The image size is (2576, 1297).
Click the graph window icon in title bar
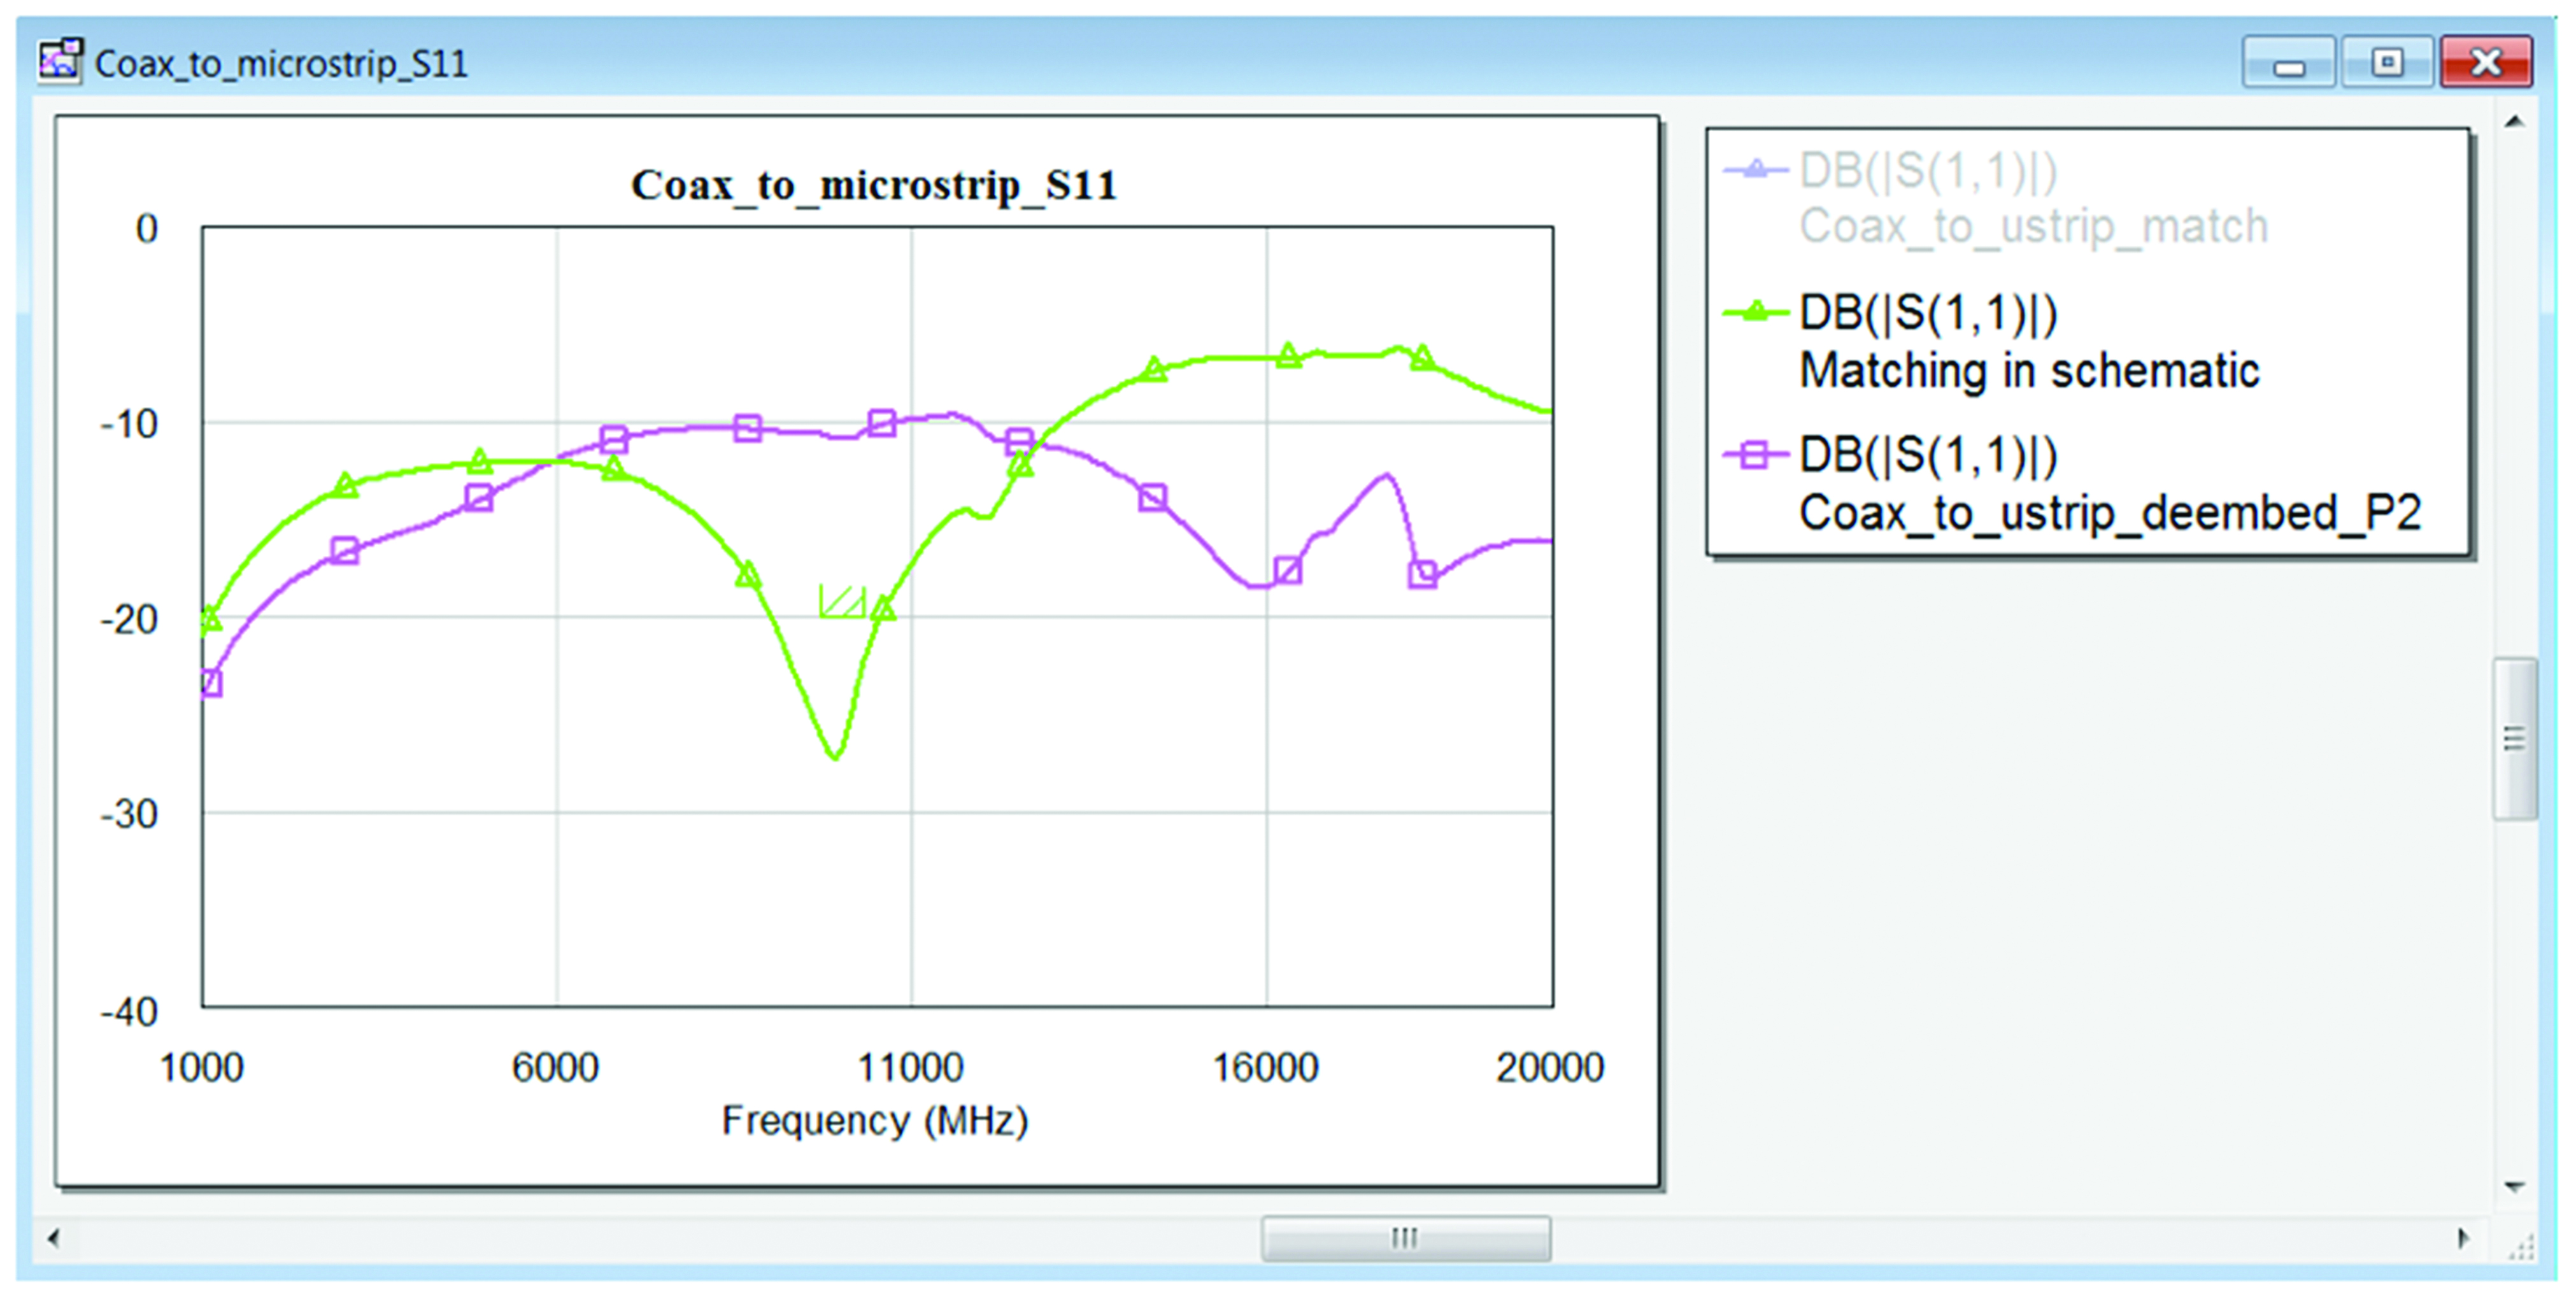pos(60,61)
